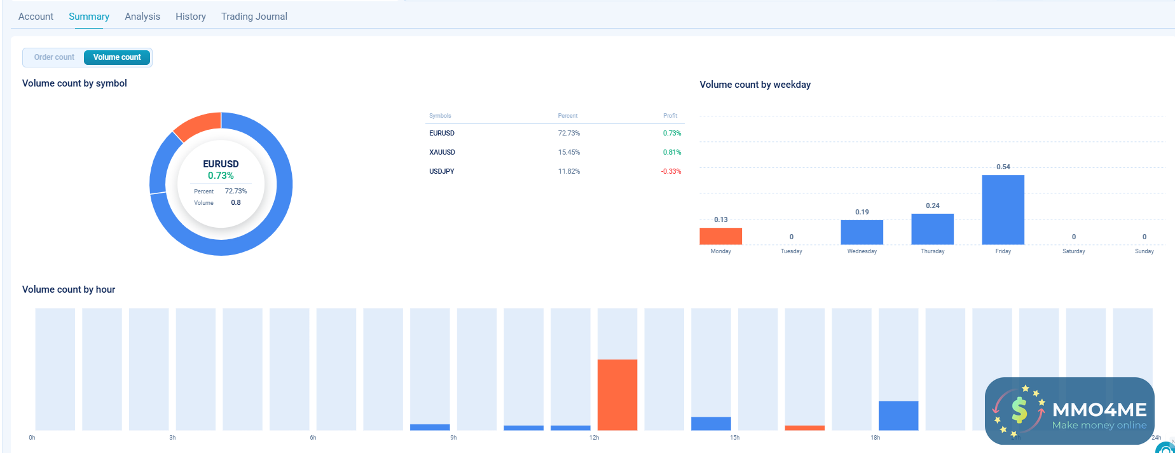The height and width of the screenshot is (453, 1175).
Task: Open the Account tab
Action: pos(36,17)
